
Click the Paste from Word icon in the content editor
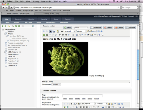(92, 31)
